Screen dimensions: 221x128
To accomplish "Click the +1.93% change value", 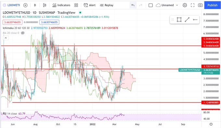I will 104,17.
